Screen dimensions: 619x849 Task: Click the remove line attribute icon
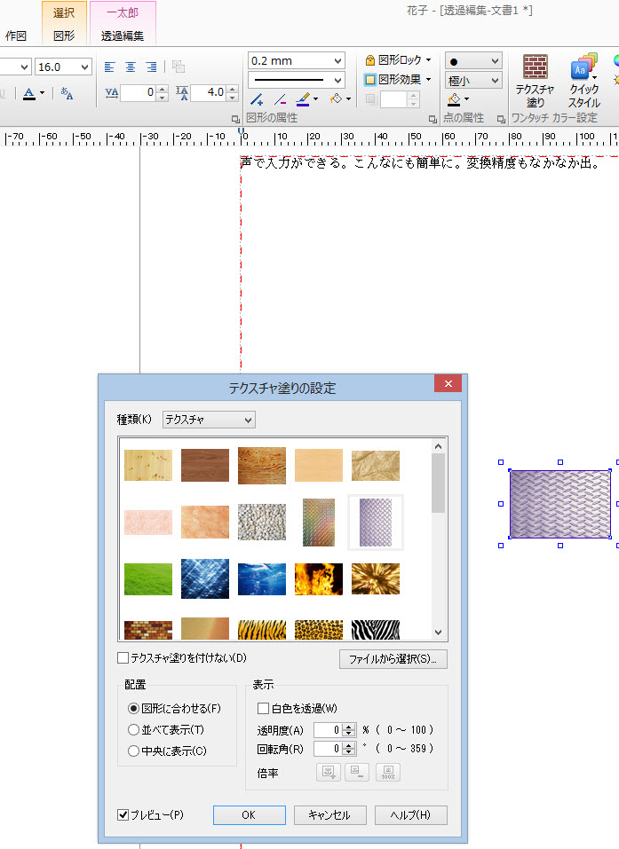280,99
